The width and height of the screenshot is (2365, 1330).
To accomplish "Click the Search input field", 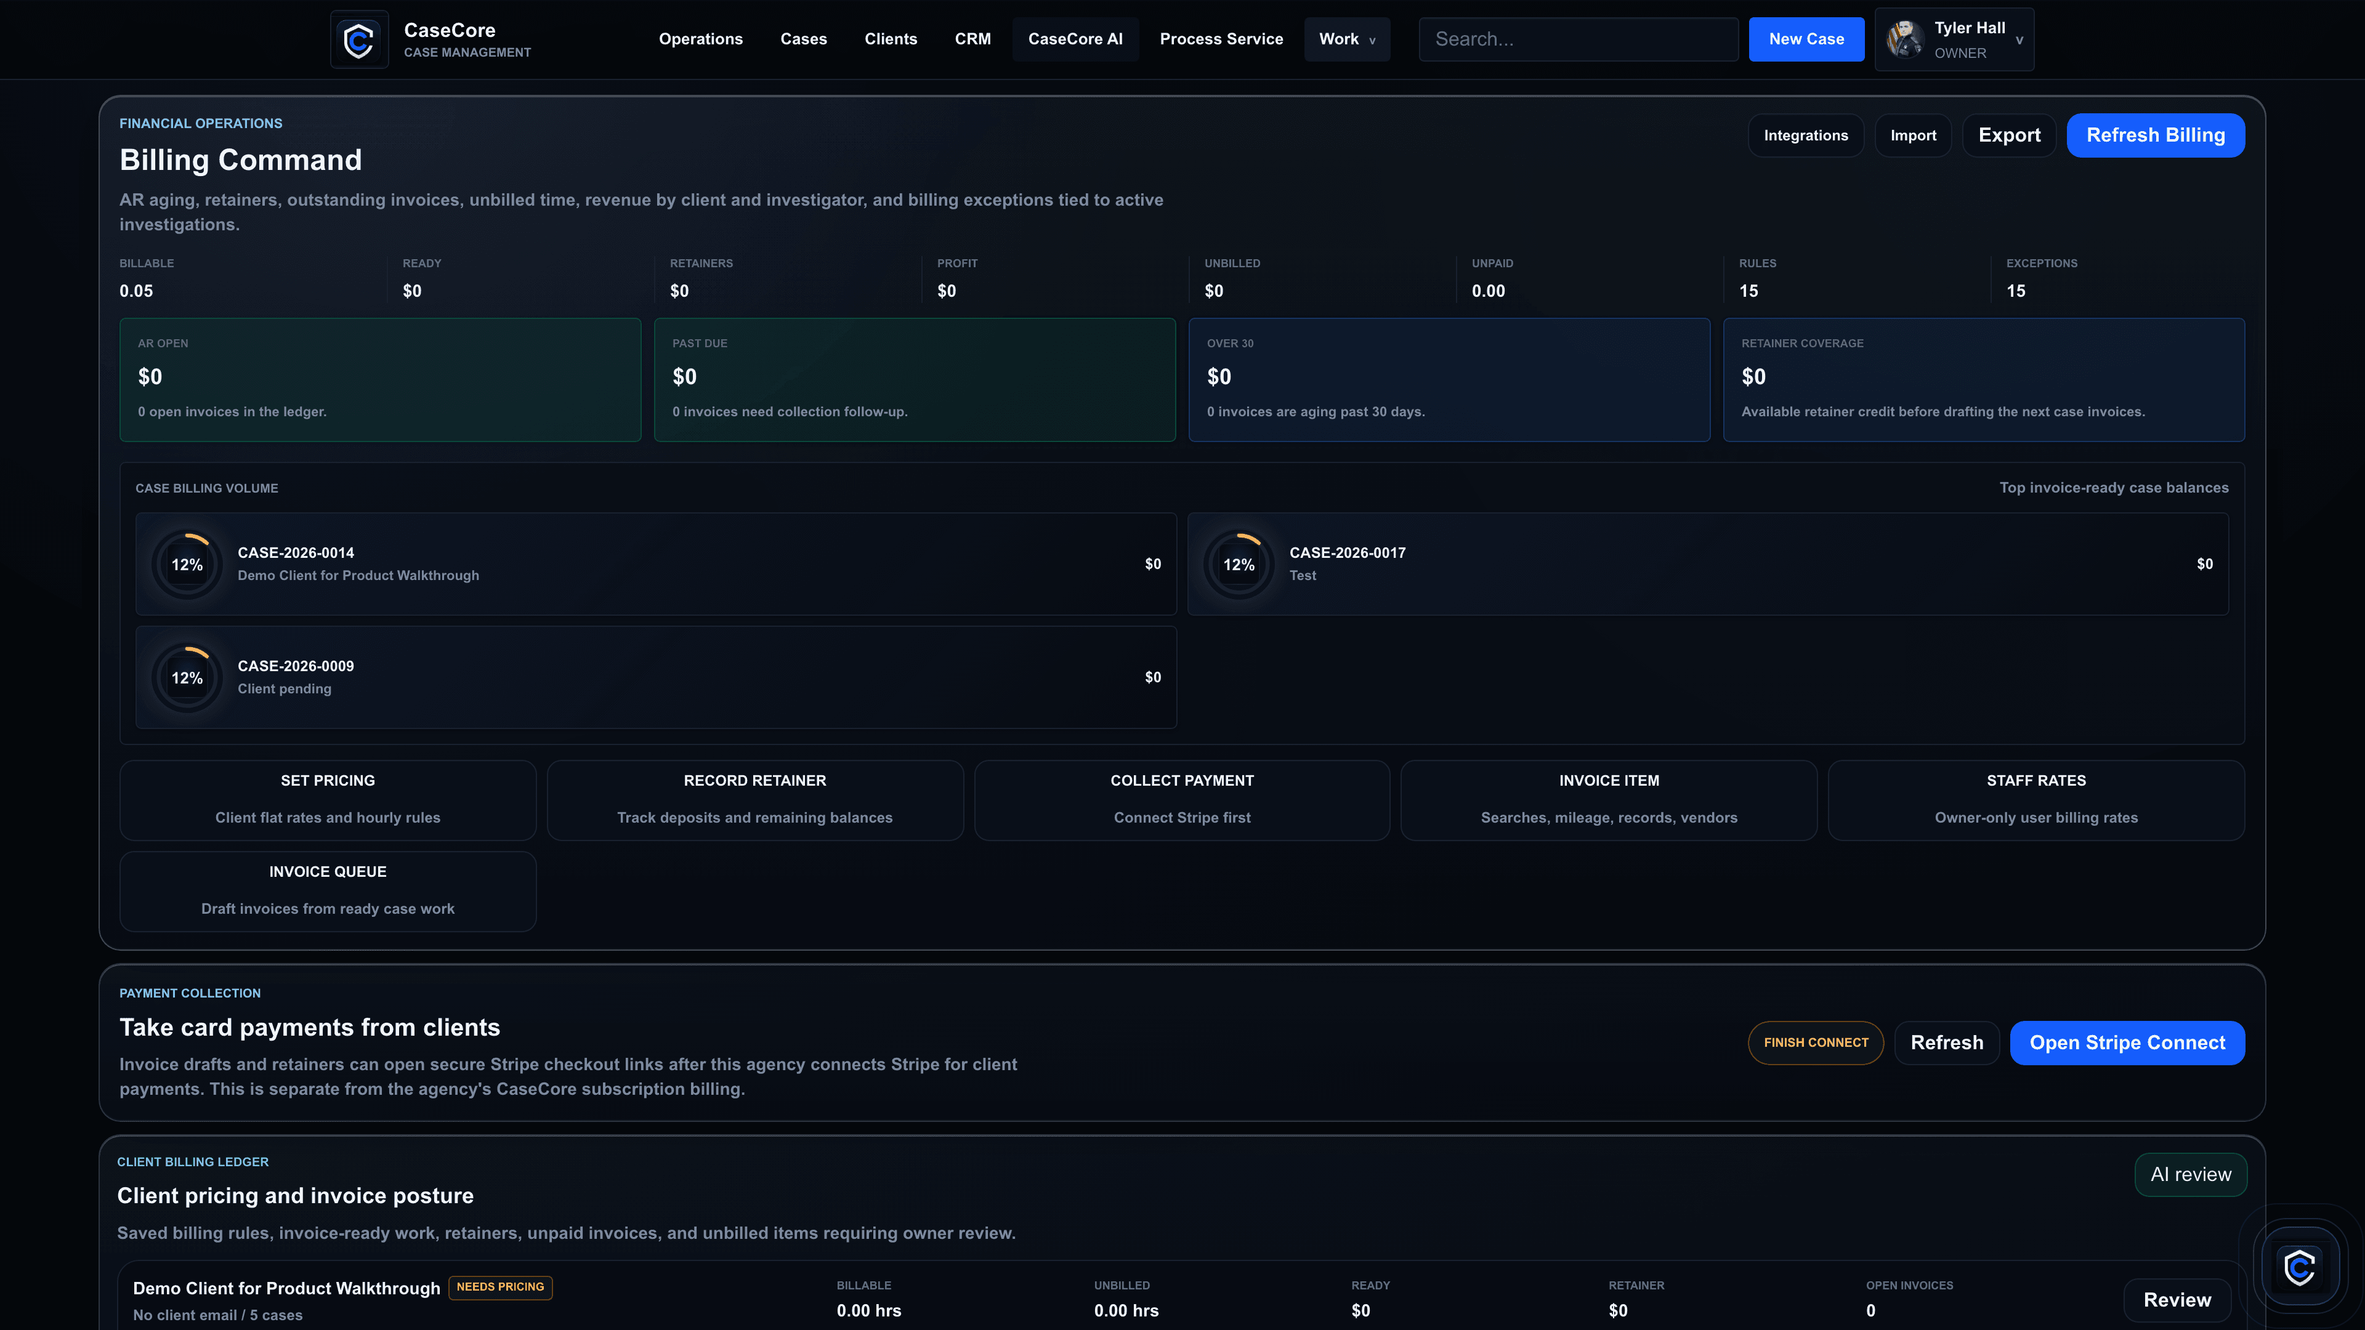I will pos(1578,39).
